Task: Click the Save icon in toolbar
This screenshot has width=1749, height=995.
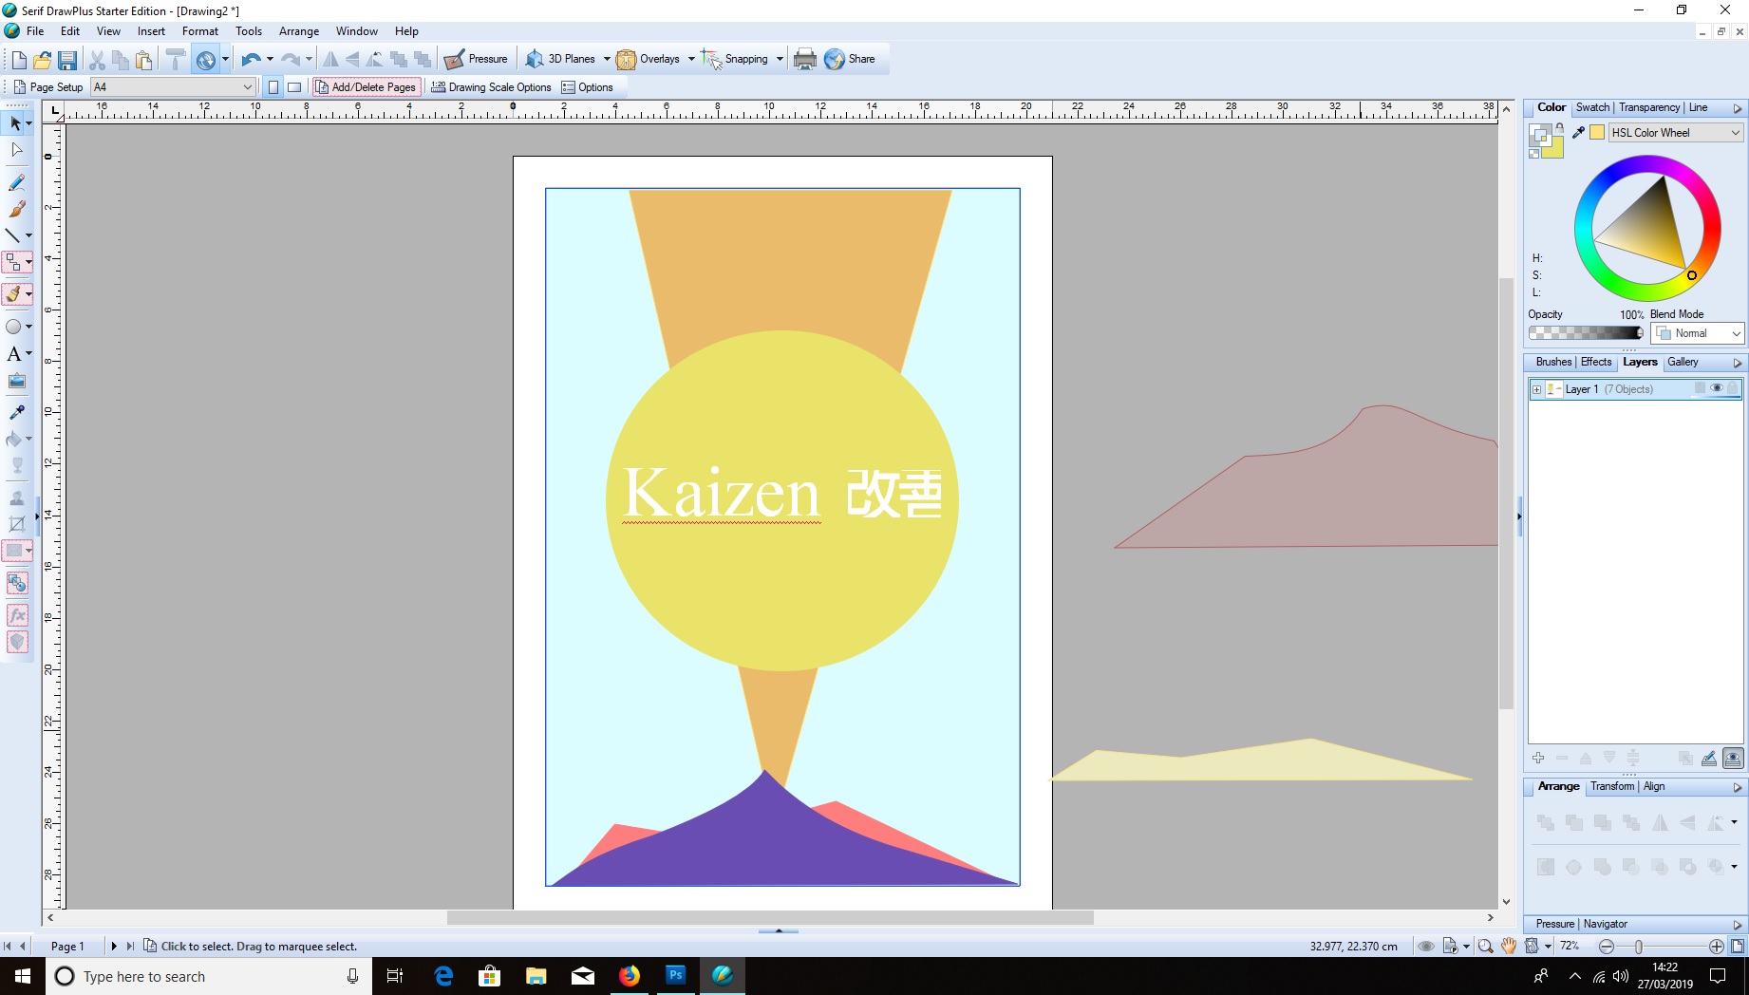Action: point(67,60)
